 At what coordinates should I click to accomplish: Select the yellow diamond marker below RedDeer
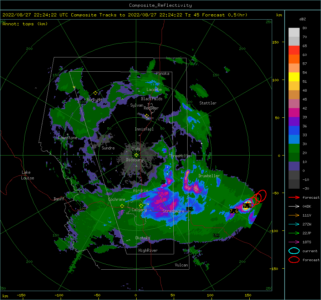[147, 116]
